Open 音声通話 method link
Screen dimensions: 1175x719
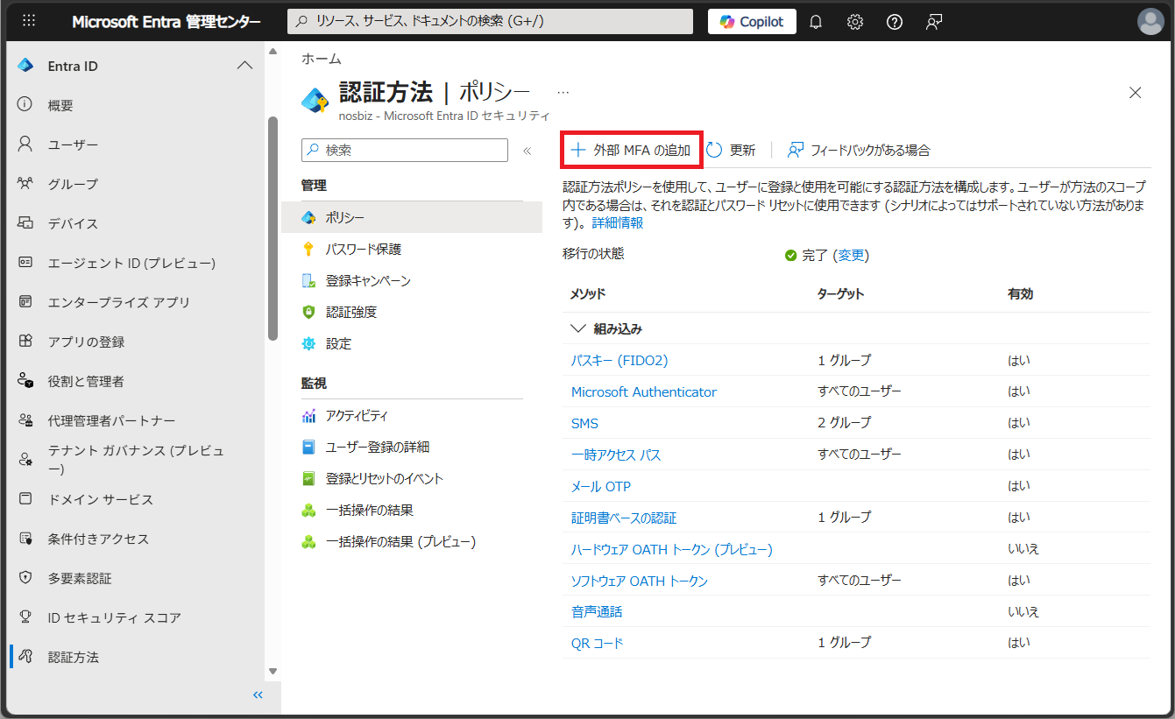click(597, 612)
